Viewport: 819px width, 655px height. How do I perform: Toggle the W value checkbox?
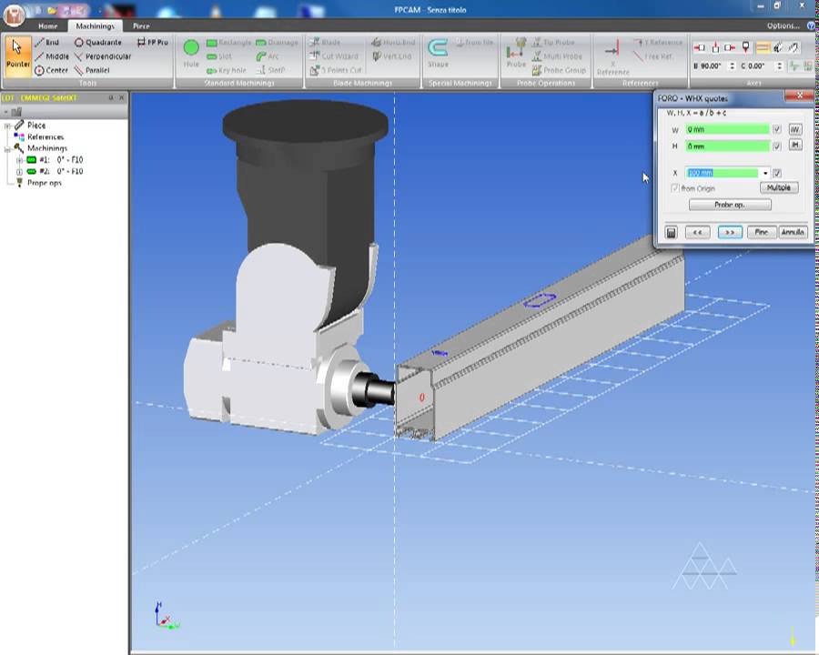pos(777,129)
